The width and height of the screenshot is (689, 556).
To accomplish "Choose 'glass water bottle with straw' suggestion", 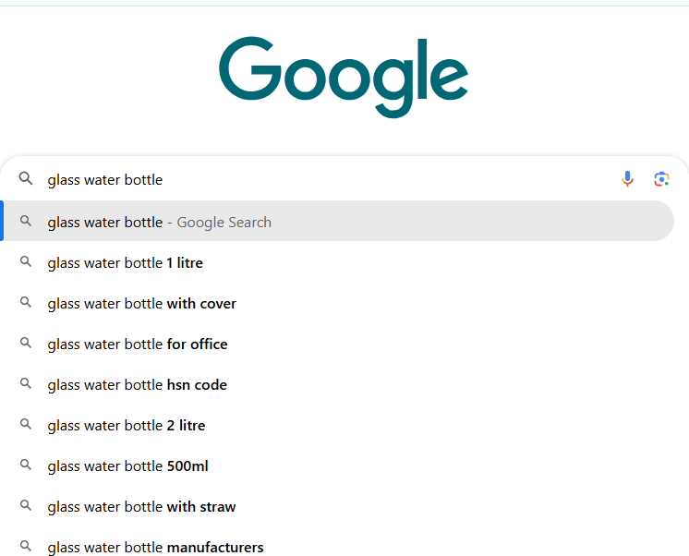I will [x=142, y=507].
